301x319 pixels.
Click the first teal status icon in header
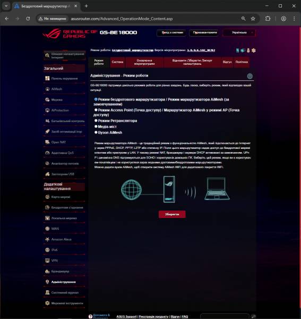[x=237, y=51]
